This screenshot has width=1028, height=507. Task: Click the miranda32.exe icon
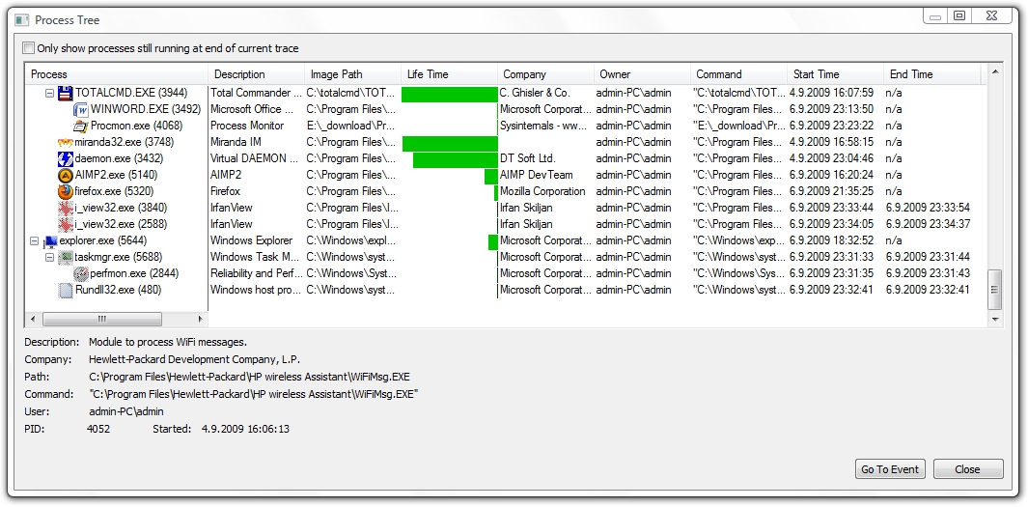[x=65, y=142]
